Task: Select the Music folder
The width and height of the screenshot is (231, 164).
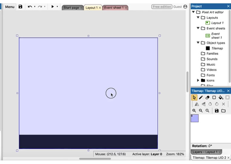Action: (211, 65)
